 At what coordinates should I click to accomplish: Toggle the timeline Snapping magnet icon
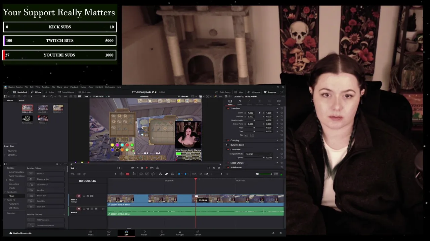pyautogui.click(x=161, y=174)
